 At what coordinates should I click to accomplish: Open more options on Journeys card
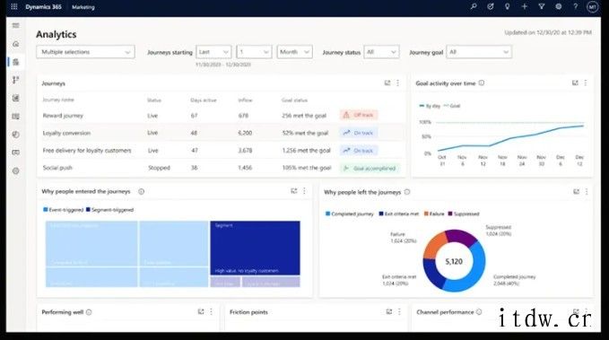click(397, 83)
